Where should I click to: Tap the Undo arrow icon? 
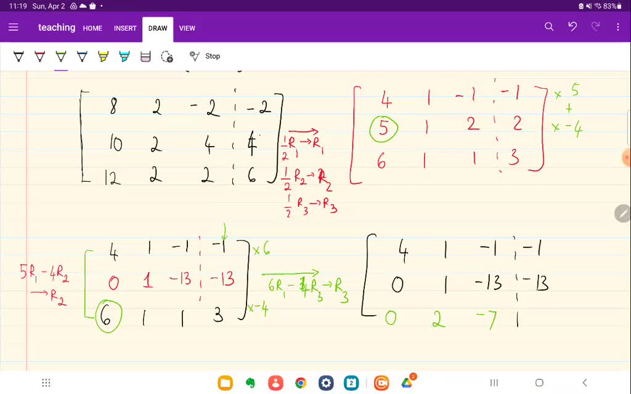[572, 27]
